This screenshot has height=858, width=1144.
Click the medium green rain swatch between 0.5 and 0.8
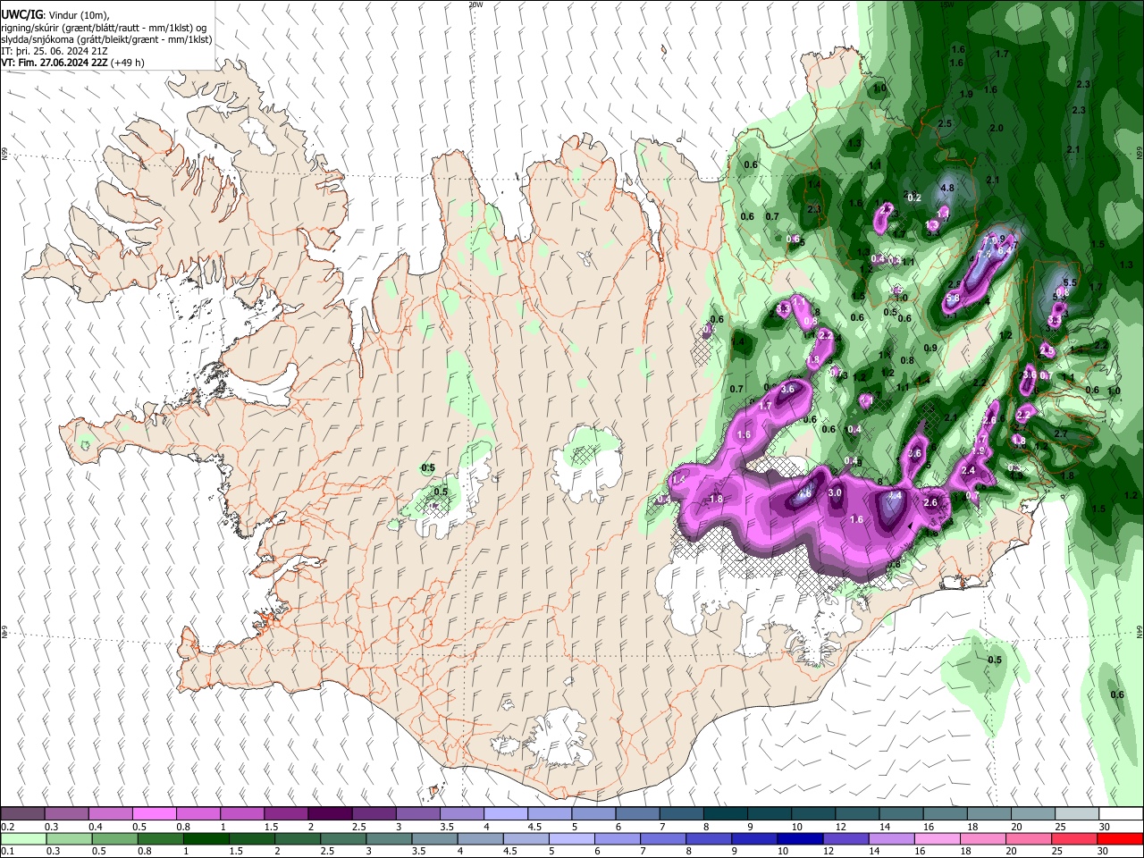(x=115, y=839)
